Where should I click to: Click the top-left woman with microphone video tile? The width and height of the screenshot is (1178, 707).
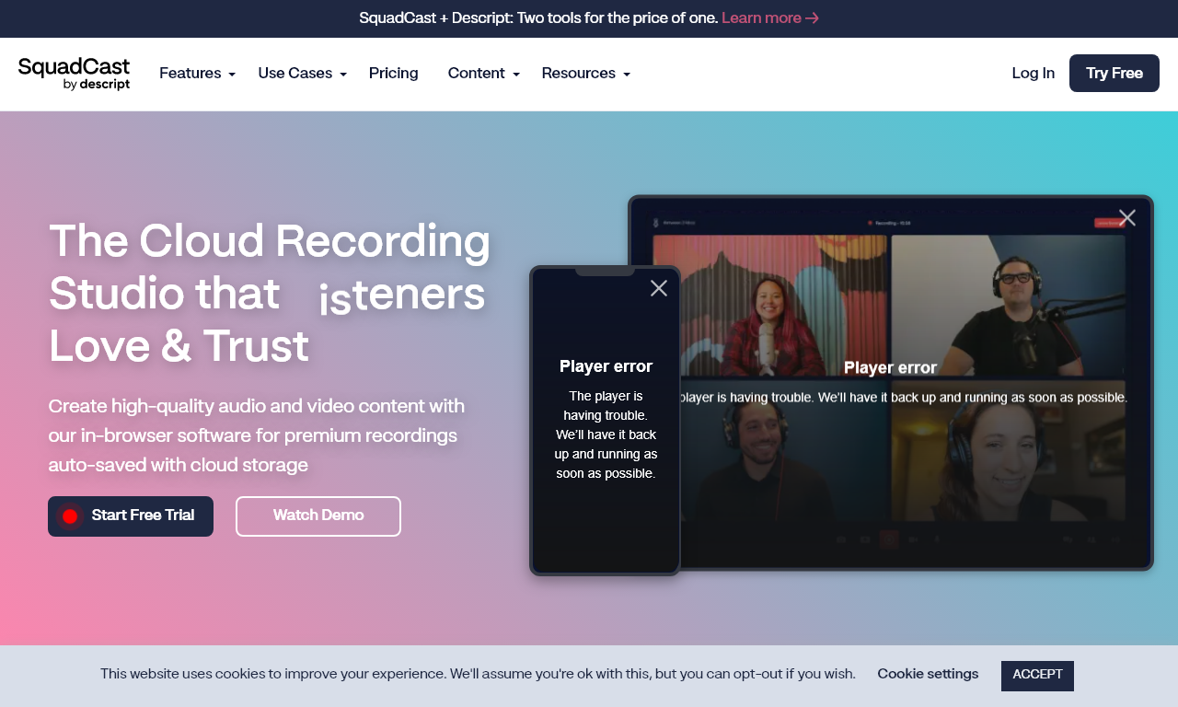pyautogui.click(x=770, y=306)
